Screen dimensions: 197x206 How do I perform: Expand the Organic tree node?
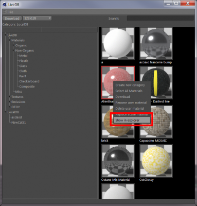[13, 45]
